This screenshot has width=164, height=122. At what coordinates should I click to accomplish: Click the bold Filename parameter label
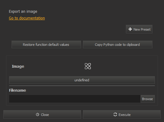pyautogui.click(x=17, y=90)
